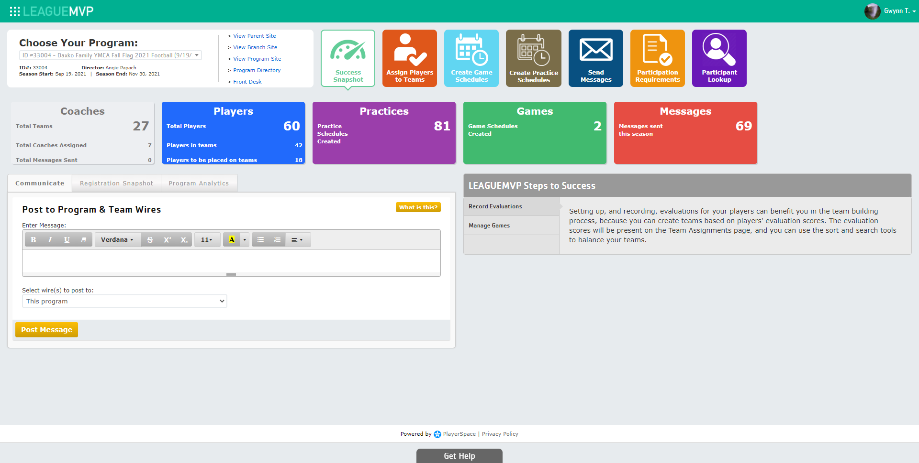Screen dimensions: 919x463
Task: Click the View Branch Site link
Action: pyautogui.click(x=255, y=47)
